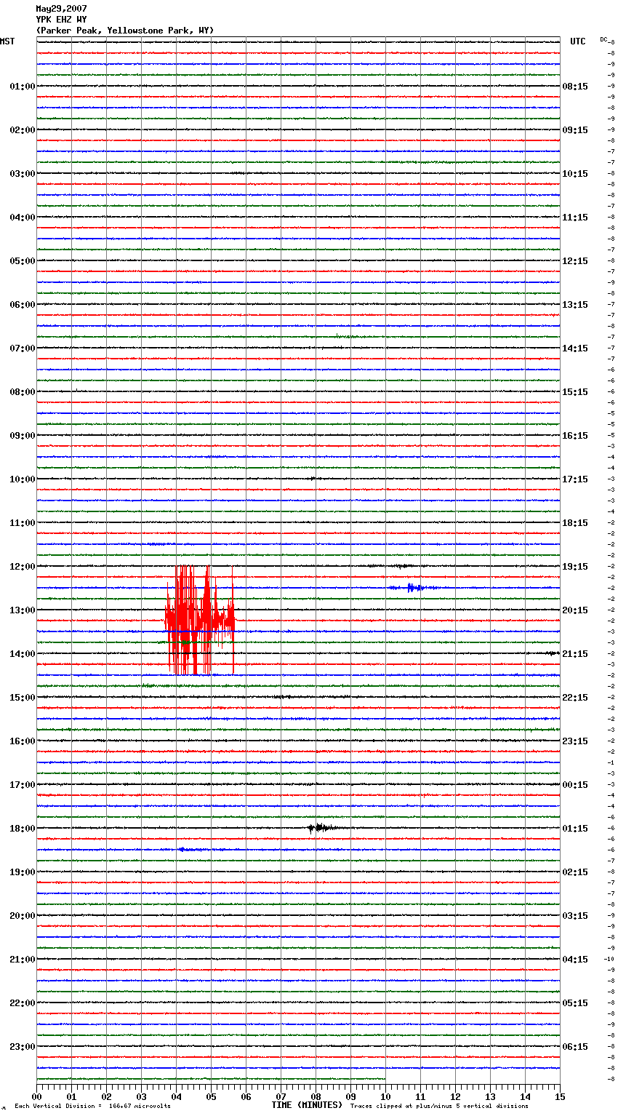Select the 23:00 MST time label
The width and height of the screenshot is (618, 1116).
click(23, 1047)
